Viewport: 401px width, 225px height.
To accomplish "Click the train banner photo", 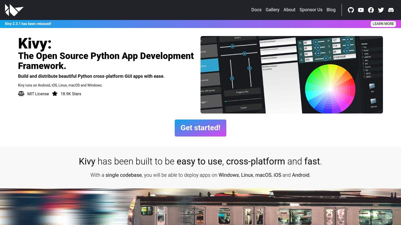I will 200,207.
